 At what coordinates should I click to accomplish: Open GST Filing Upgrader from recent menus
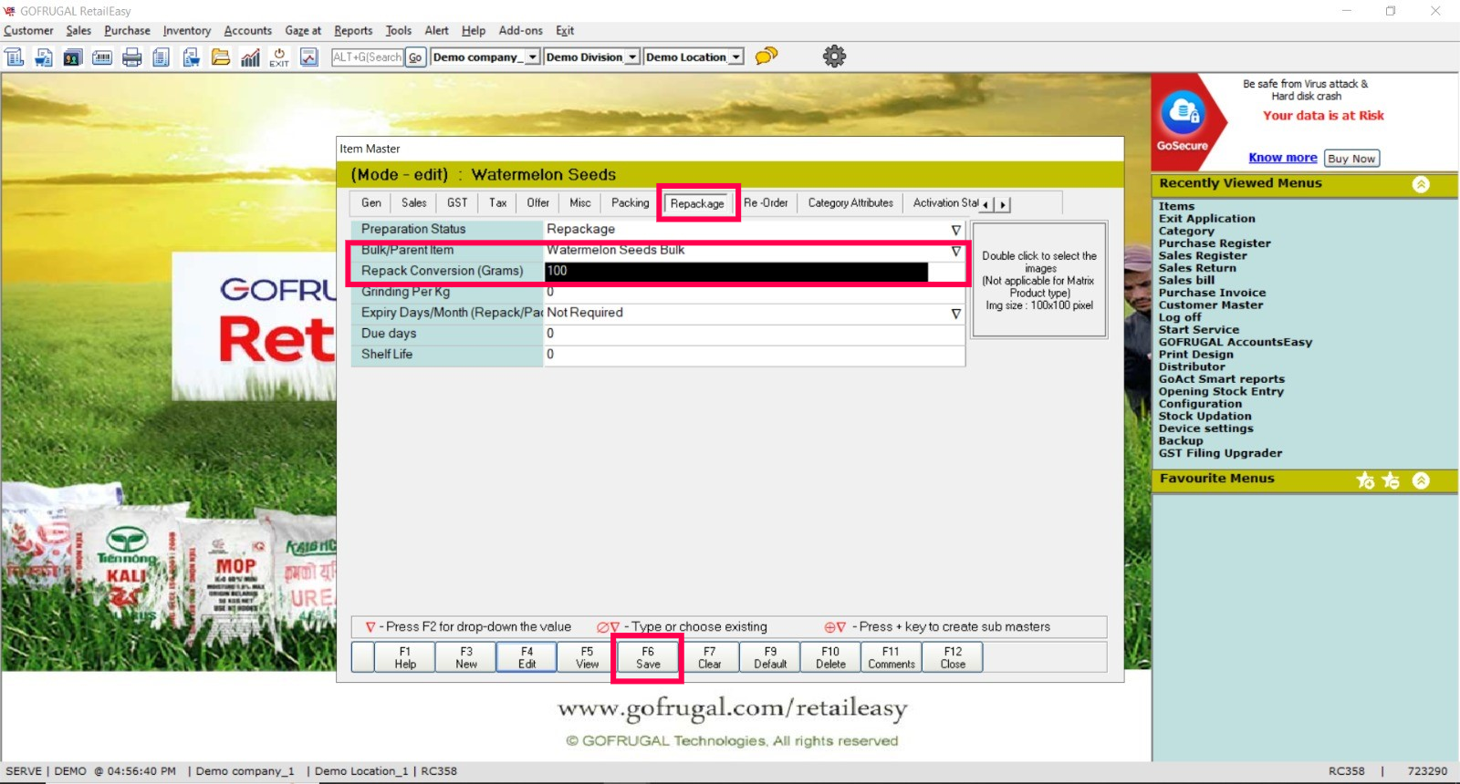[1220, 453]
